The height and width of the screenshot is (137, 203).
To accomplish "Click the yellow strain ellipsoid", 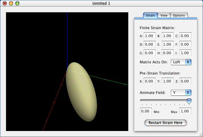I will tap(82, 92).
